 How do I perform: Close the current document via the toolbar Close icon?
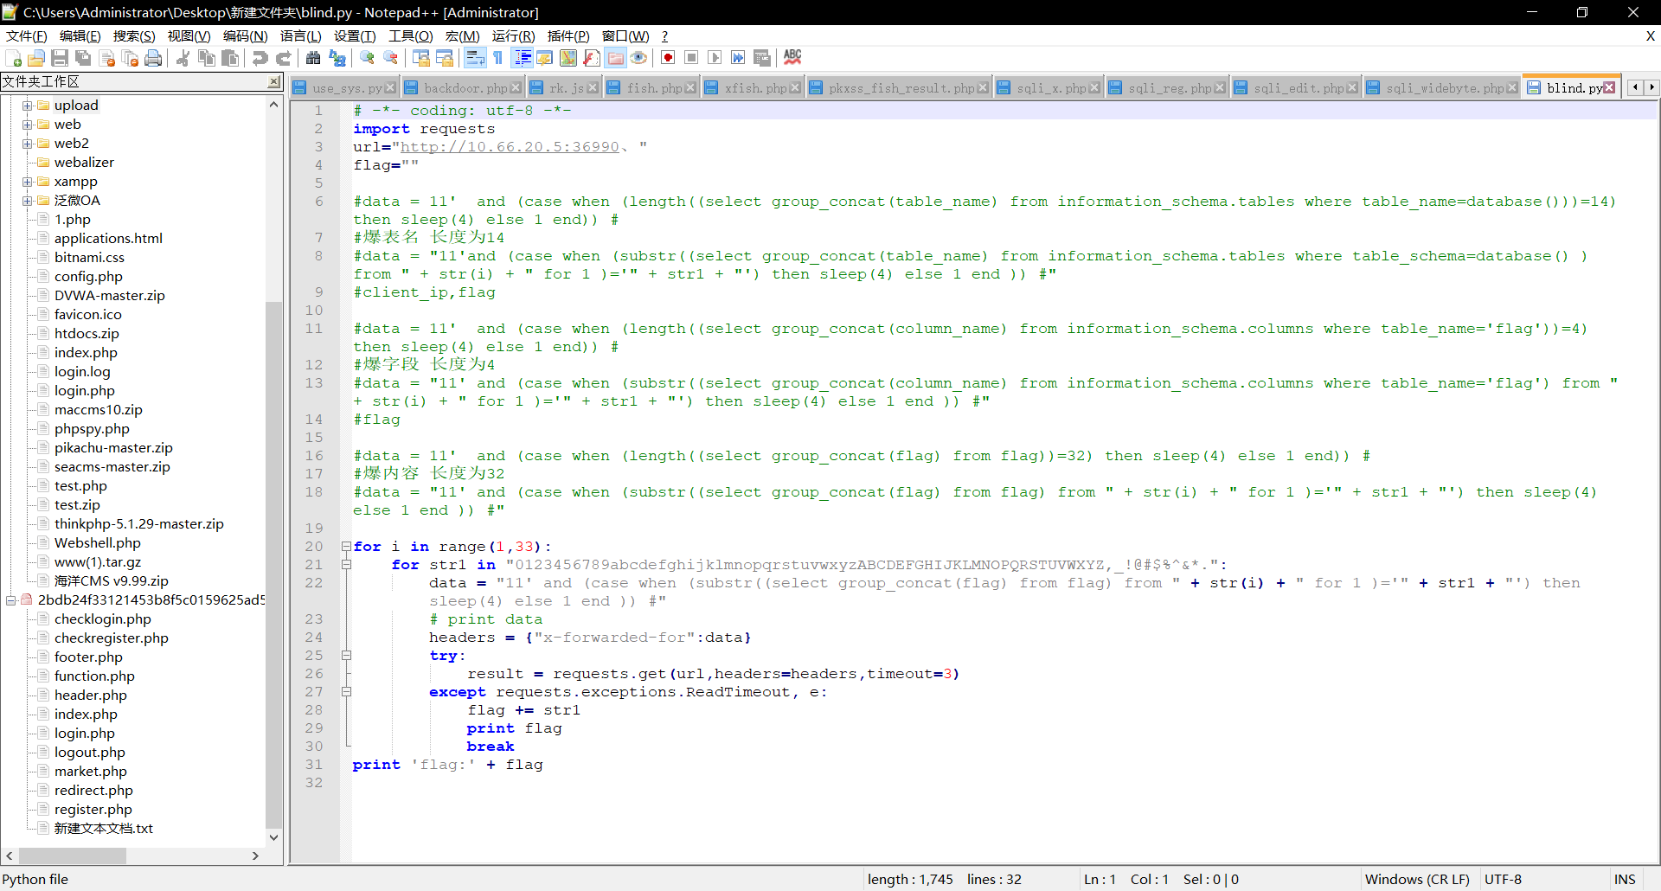tap(107, 58)
